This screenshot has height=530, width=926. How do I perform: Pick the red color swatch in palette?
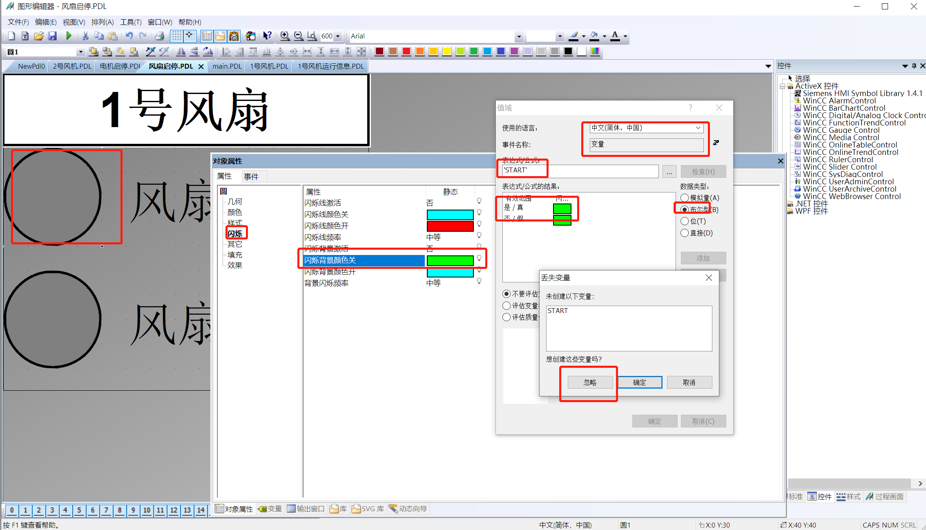(x=406, y=51)
